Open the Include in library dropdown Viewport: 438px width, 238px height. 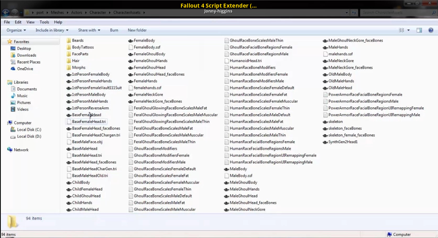52,30
